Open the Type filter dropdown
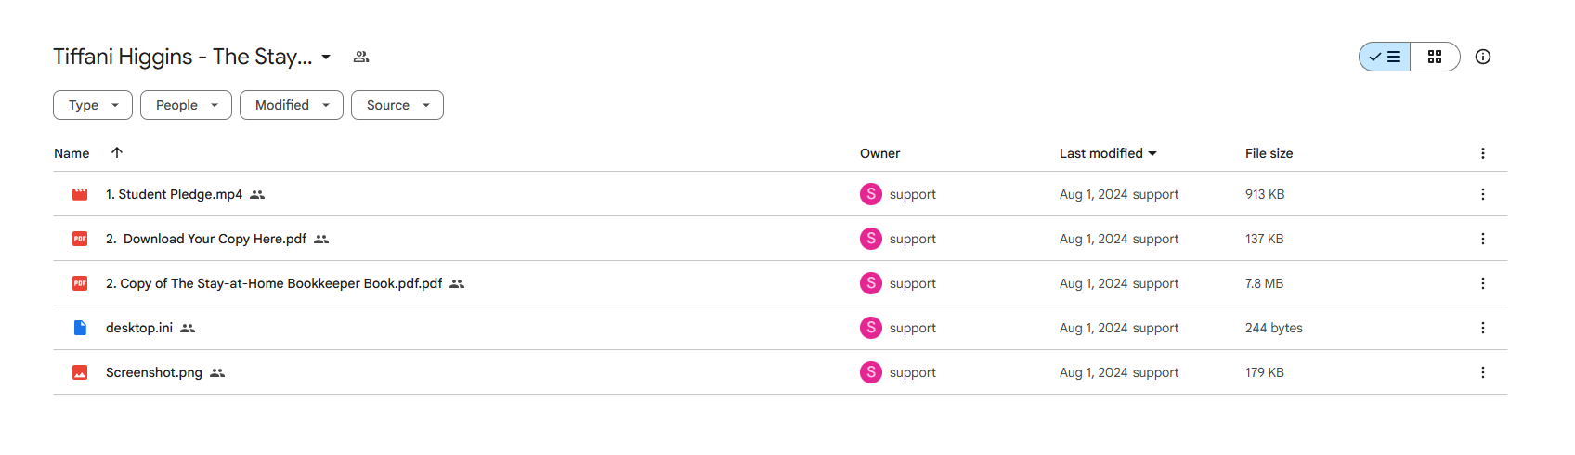This screenshot has width=1575, height=455. pyautogui.click(x=93, y=105)
